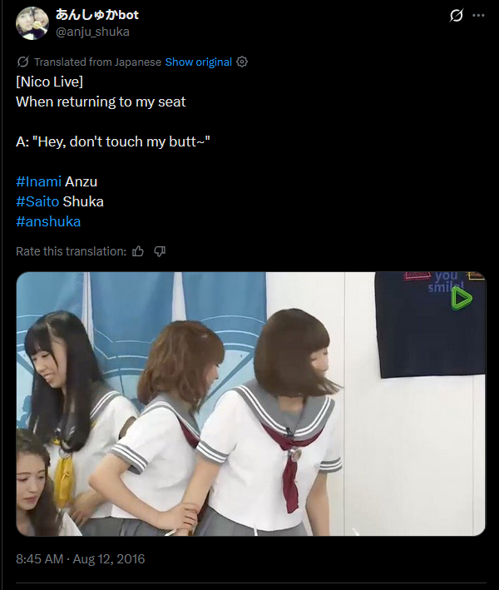
Task: Open the 8:45 AM Aug 12, 2016 timestamp
Action: [80, 558]
